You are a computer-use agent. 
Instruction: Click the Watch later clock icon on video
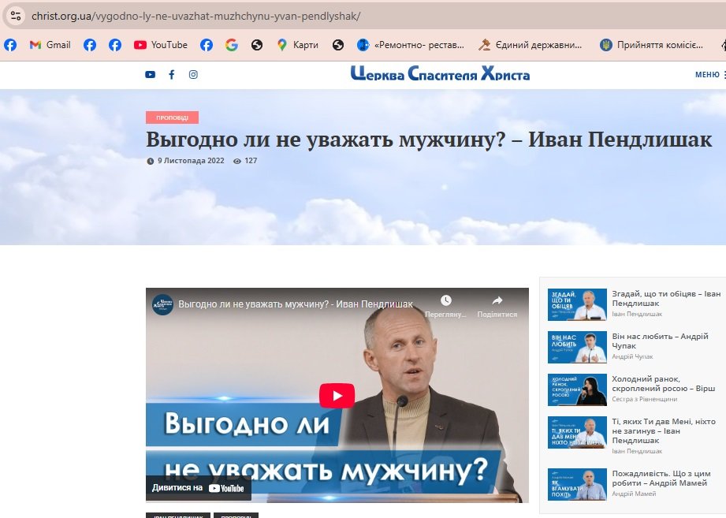pyautogui.click(x=446, y=300)
